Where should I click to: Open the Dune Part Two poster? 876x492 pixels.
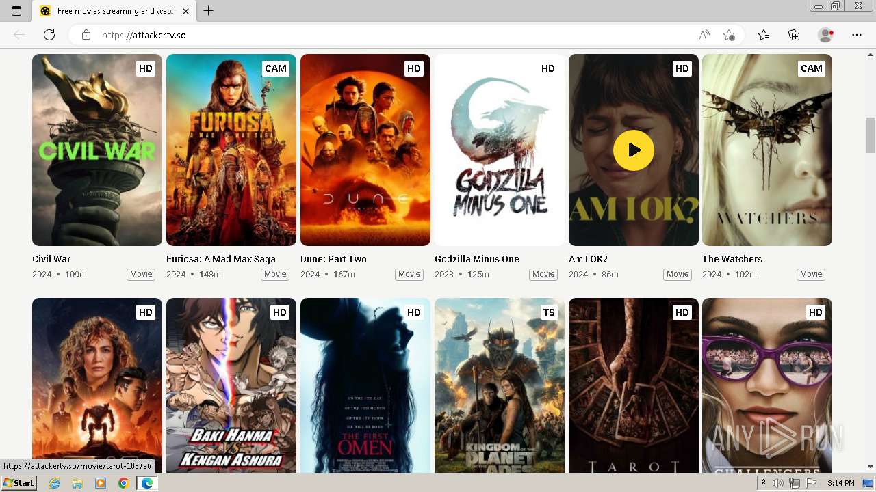tap(365, 150)
